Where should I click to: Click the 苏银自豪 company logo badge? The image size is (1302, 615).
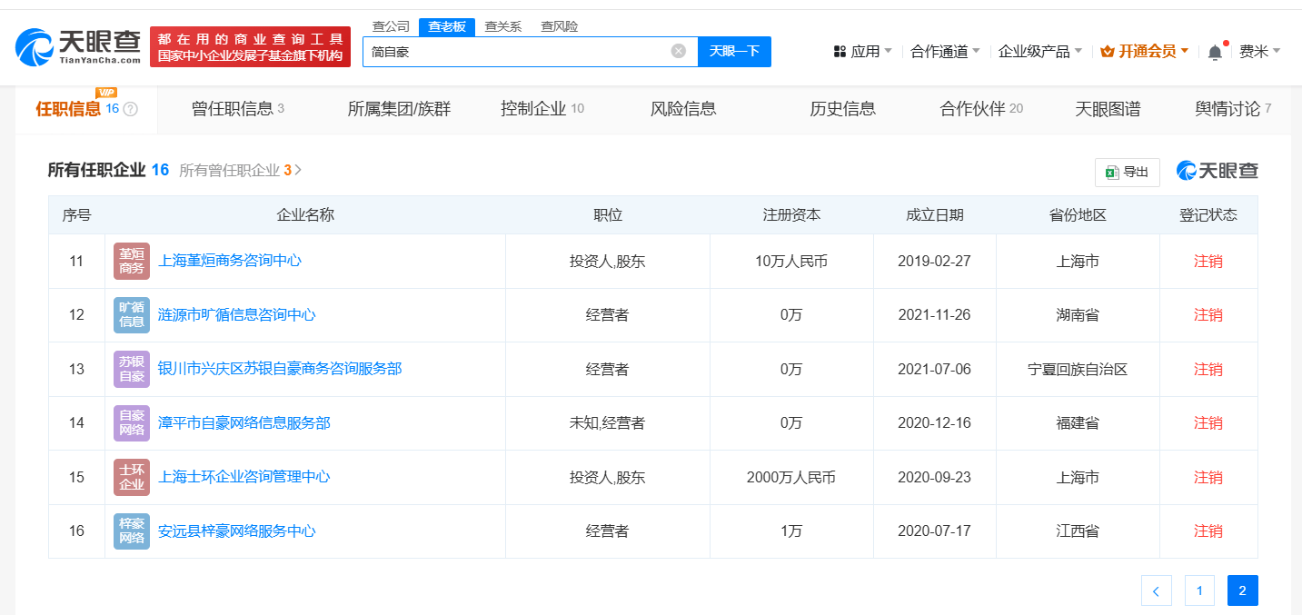[x=132, y=369]
